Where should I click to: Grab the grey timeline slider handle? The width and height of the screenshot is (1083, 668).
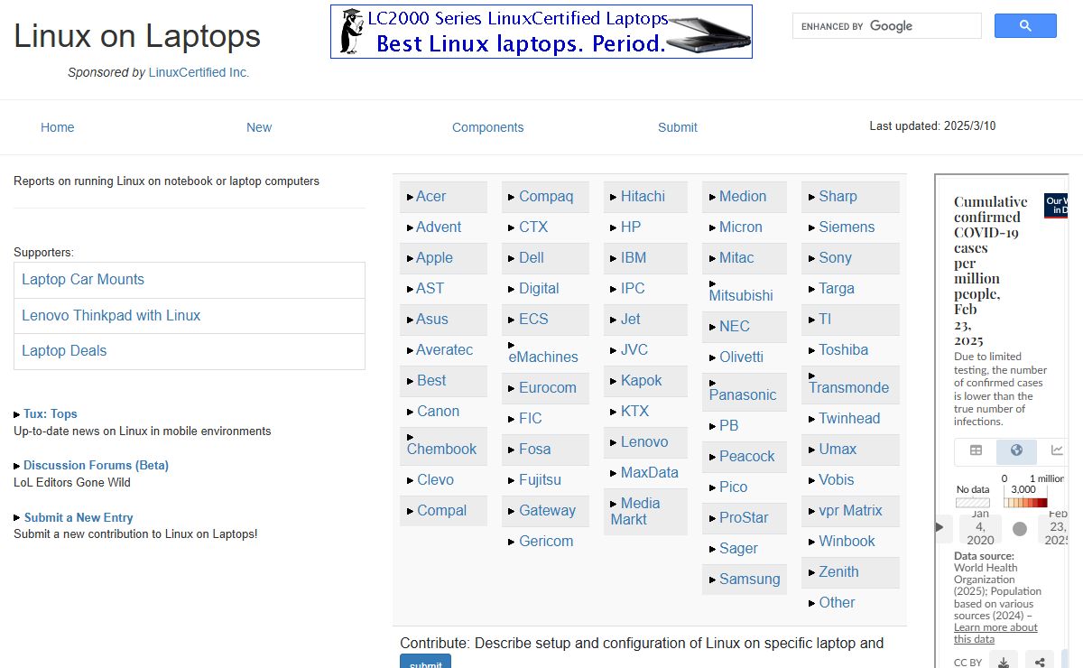click(1020, 529)
